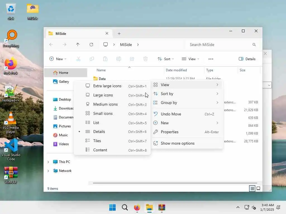Open Sort by submenu
This screenshot has height=214, width=286.
pyautogui.click(x=187, y=94)
